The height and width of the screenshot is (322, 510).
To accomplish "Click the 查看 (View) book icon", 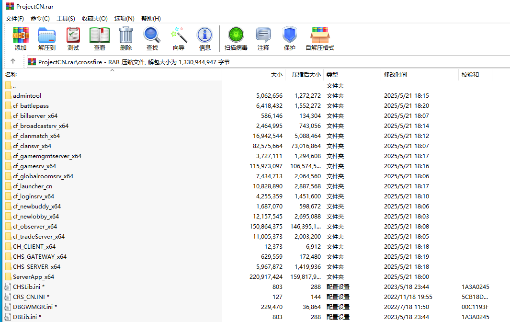I will pyautogui.click(x=100, y=35).
